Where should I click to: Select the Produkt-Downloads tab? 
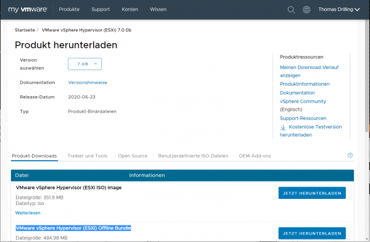35,156
